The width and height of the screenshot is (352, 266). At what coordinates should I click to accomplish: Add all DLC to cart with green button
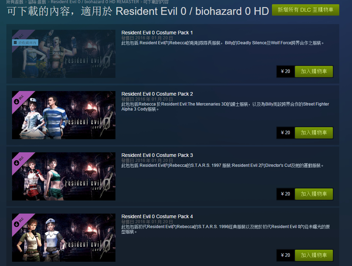305,10
